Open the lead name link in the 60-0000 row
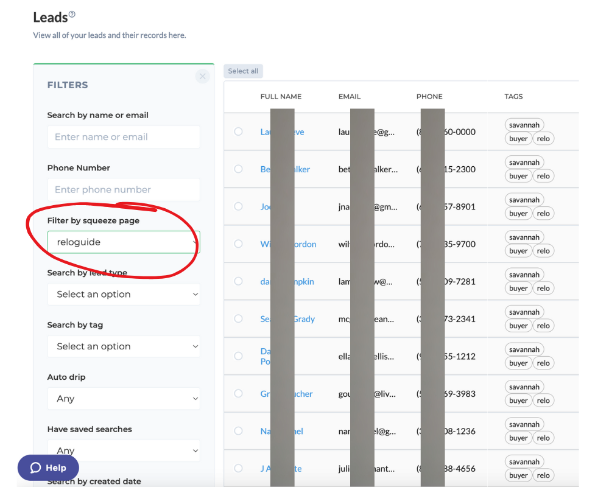Image resolution: width=609 pixels, height=487 pixels. (x=283, y=132)
